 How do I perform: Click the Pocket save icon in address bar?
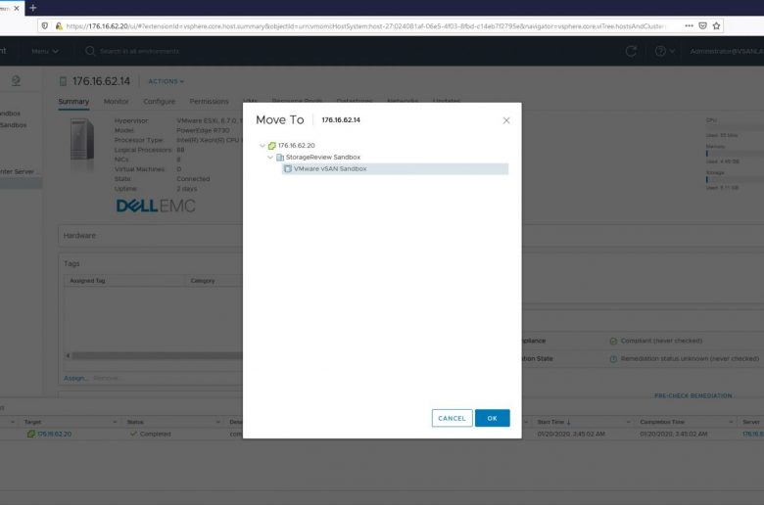pos(702,25)
